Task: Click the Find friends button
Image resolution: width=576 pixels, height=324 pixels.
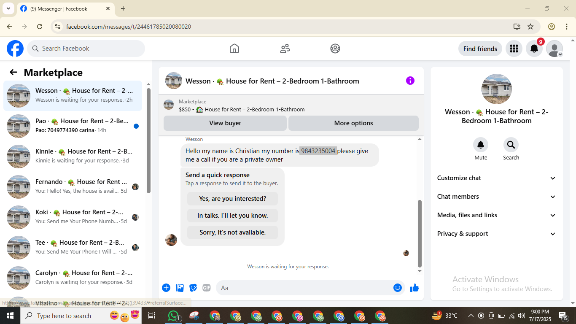Action: click(480, 49)
